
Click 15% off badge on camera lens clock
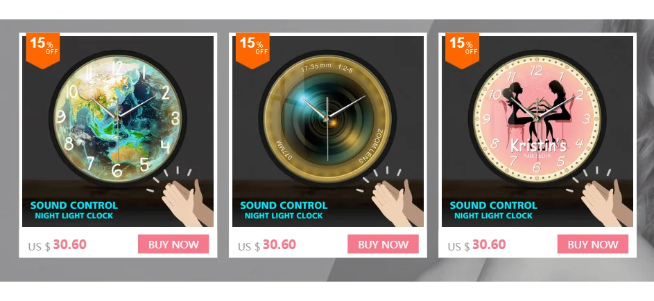(252, 50)
